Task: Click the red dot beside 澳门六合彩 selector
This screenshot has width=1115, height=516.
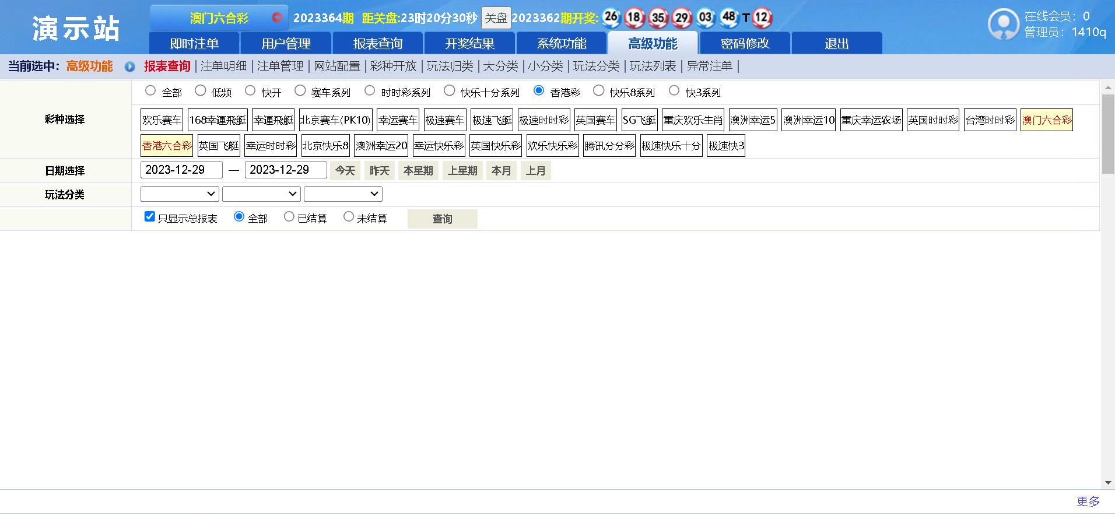Action: (x=277, y=17)
